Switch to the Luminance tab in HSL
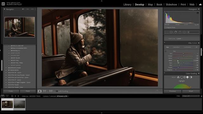The width and height of the screenshot is (203, 114). tap(187, 47)
